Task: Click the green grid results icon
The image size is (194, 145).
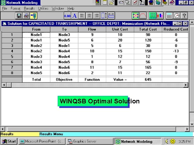Action: click(x=153, y=16)
